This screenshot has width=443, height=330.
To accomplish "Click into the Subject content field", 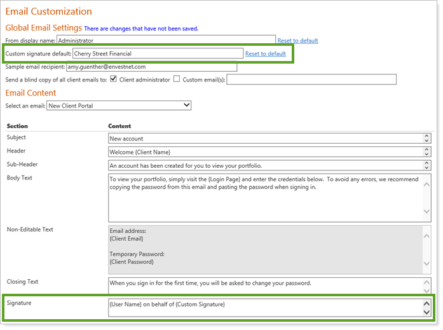I will (x=265, y=139).
